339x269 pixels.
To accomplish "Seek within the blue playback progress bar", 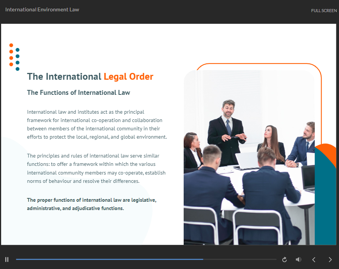I will click(x=146, y=259).
